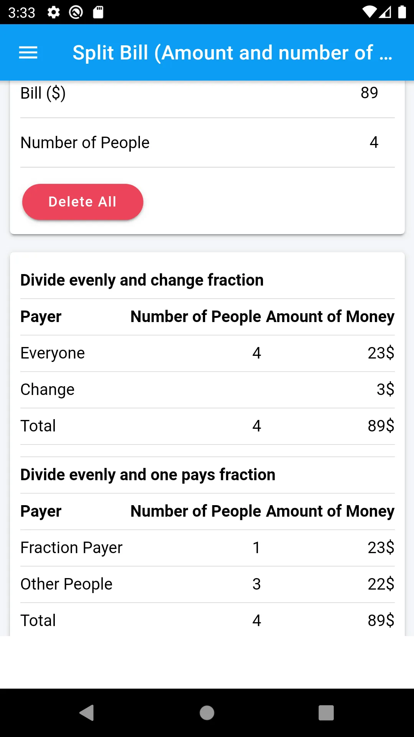This screenshot has width=414, height=737.
Task: Tap the clock showing 3:33
Action: tap(22, 13)
